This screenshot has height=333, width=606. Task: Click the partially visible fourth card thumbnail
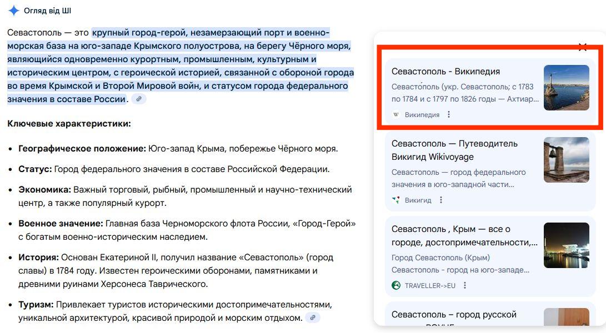click(x=566, y=319)
